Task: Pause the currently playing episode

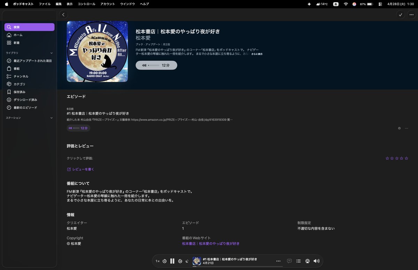Action: (x=172, y=261)
